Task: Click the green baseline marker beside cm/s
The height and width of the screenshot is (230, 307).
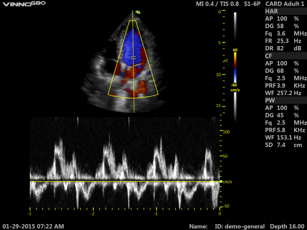Action: click(221, 182)
